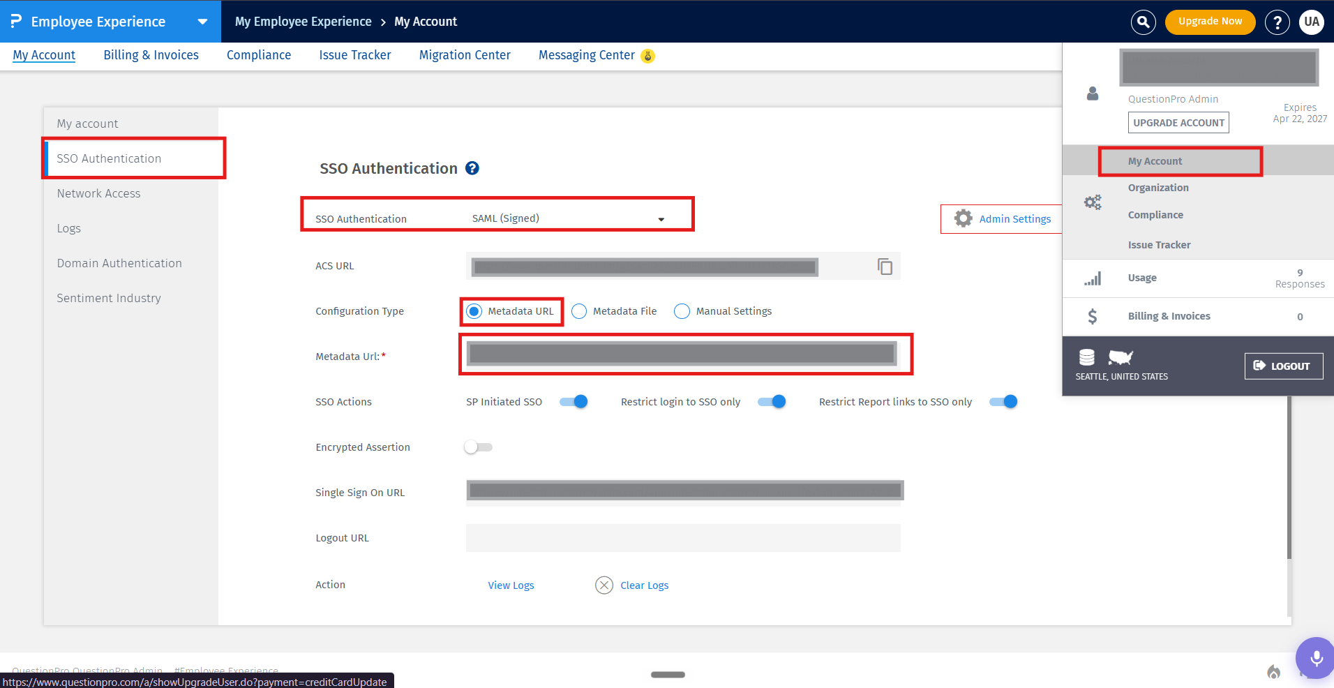Click the microphone voice button
Screen dimensions: 1334x688
[x=1316, y=658]
